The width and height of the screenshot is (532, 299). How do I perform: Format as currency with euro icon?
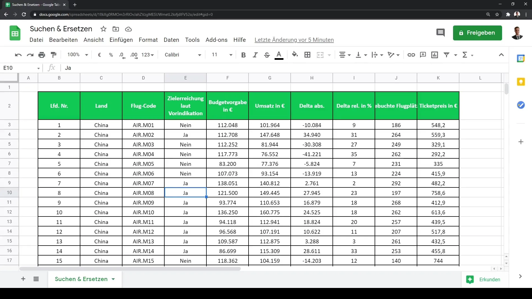coord(99,55)
